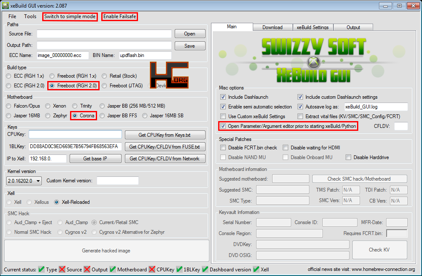Click the Custom Kernel version field

pyautogui.click(x=118, y=180)
